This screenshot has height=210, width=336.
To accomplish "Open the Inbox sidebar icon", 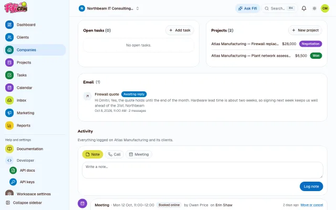I will (9, 100).
